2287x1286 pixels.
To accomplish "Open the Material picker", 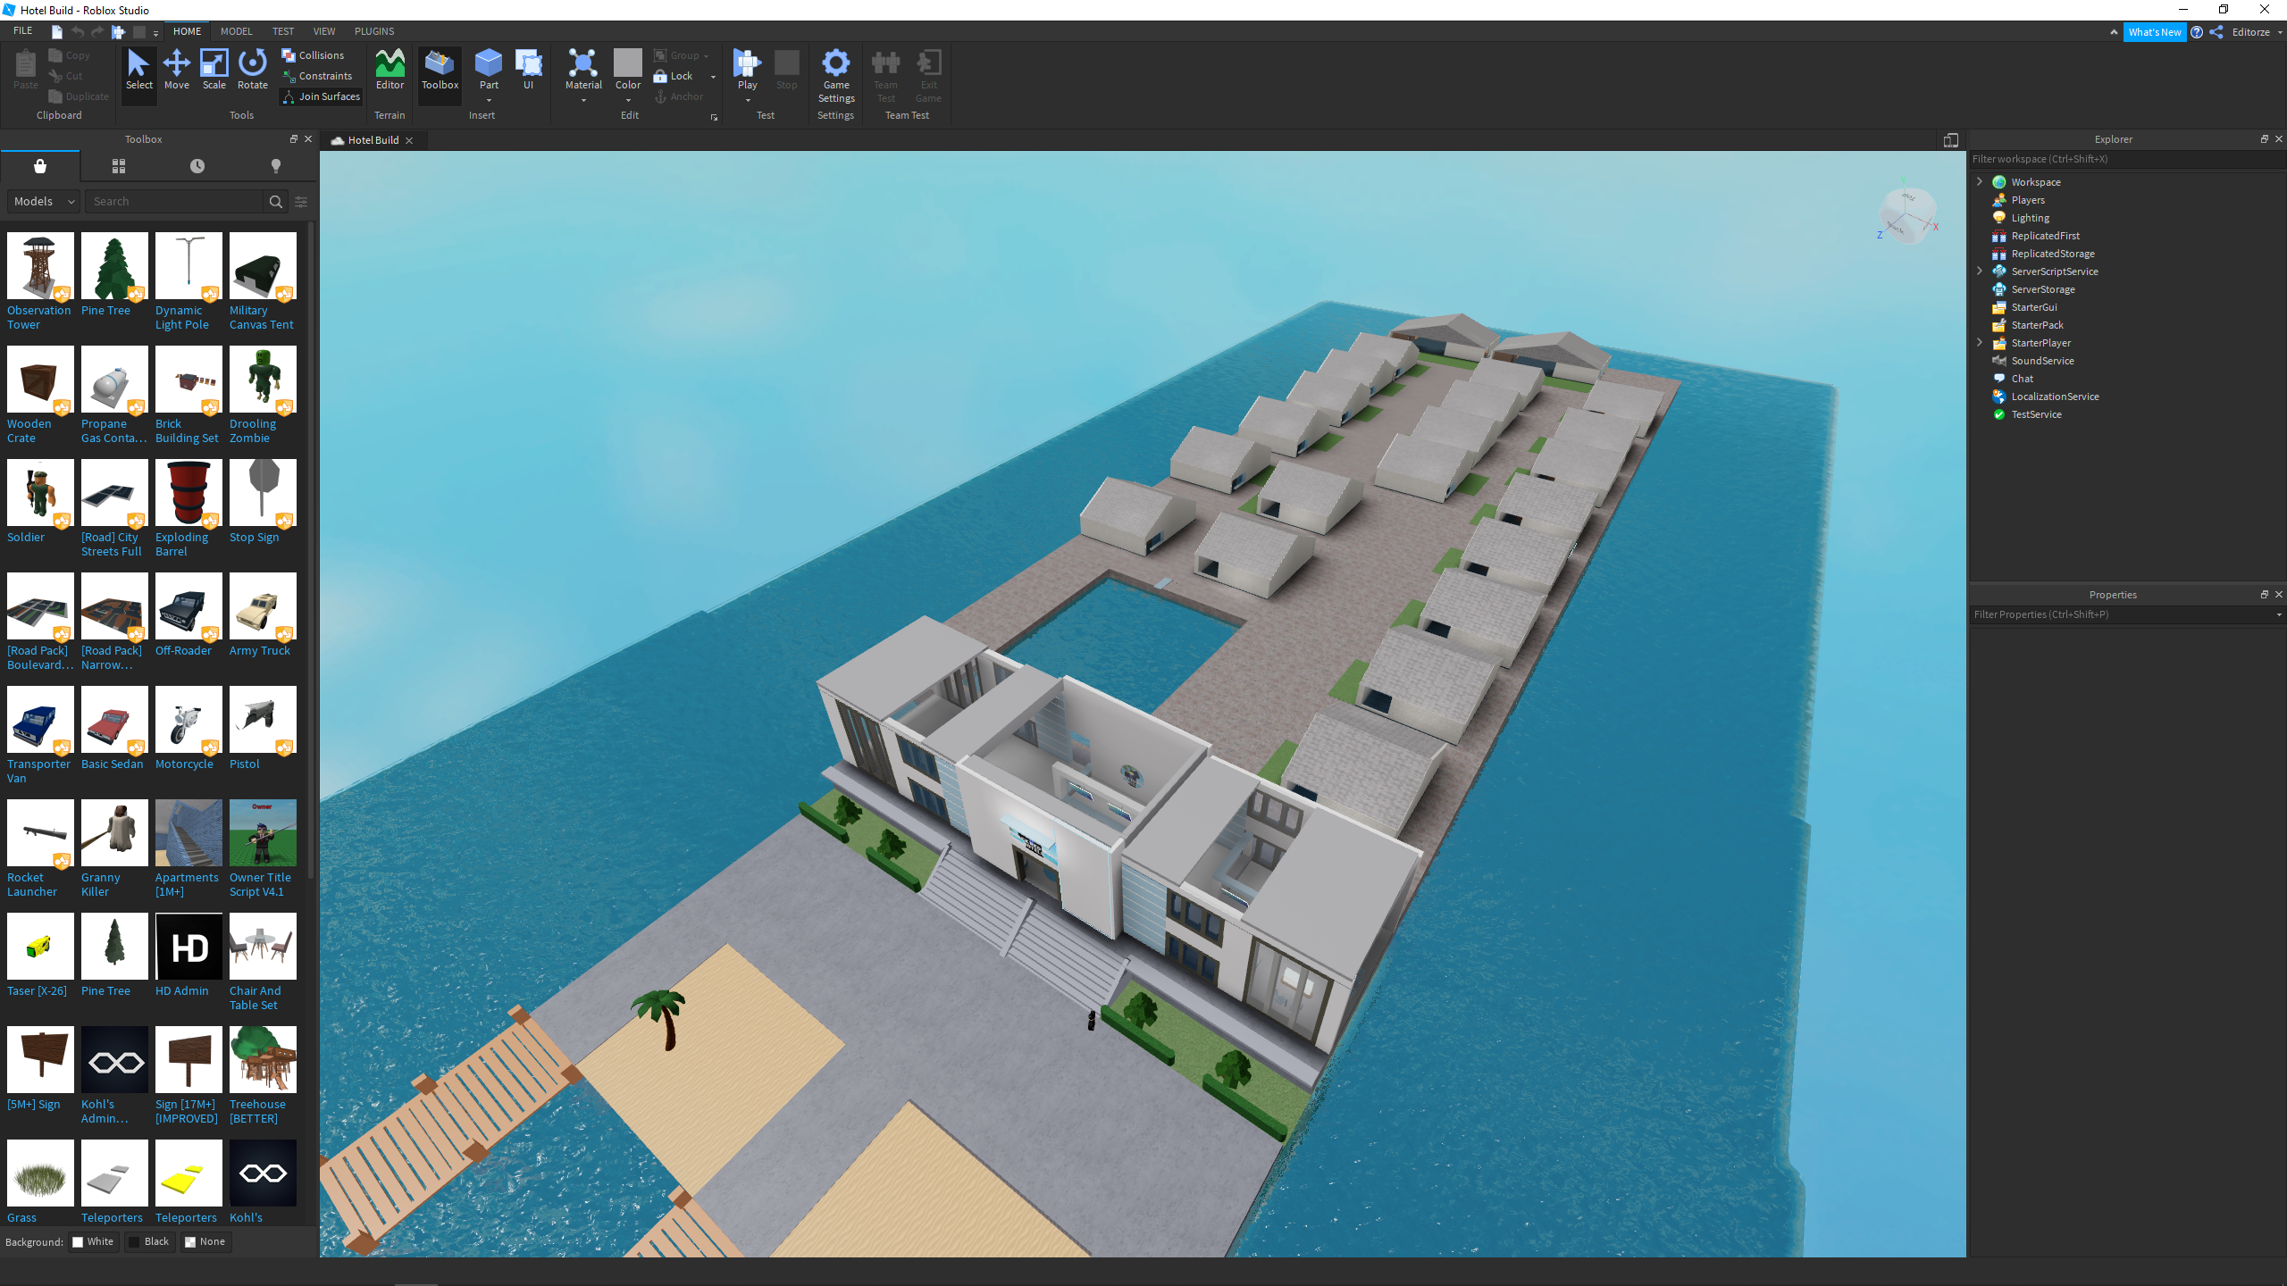I will (582, 70).
